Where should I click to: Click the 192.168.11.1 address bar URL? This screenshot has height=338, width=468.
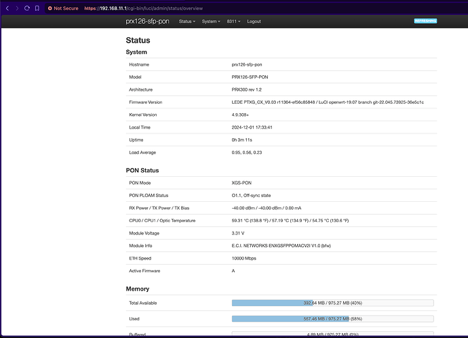144,8
